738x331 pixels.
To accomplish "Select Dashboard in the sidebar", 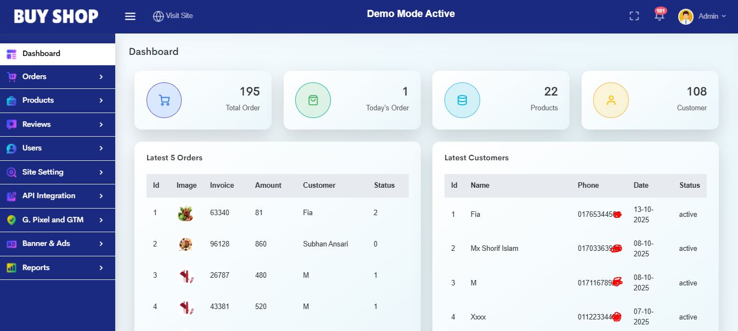I will coord(41,54).
